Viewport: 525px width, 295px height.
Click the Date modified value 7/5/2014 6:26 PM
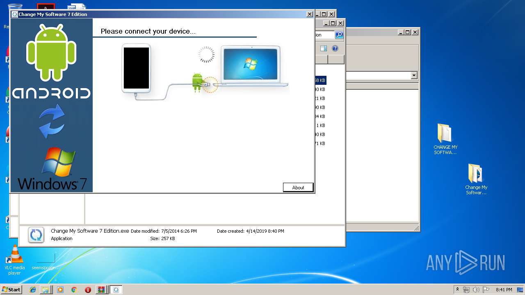[179, 231]
